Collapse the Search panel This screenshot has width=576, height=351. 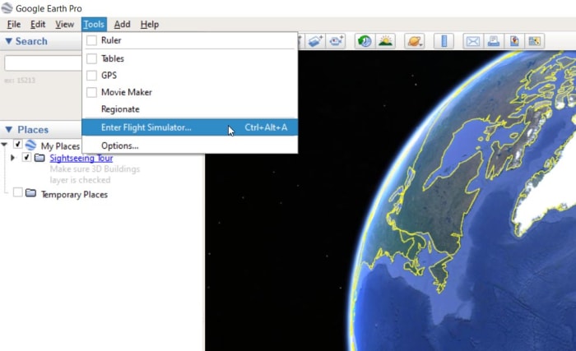pyautogui.click(x=9, y=41)
